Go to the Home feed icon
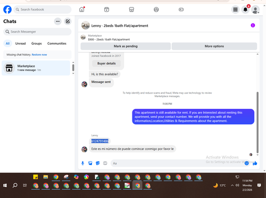Image resolution: width=266 pixels, height=198 pixels. pyautogui.click(x=82, y=10)
